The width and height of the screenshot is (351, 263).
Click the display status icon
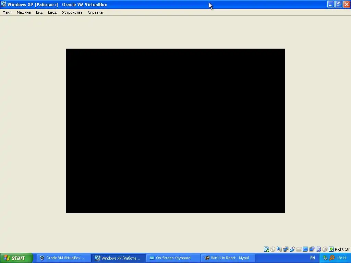coord(305,249)
